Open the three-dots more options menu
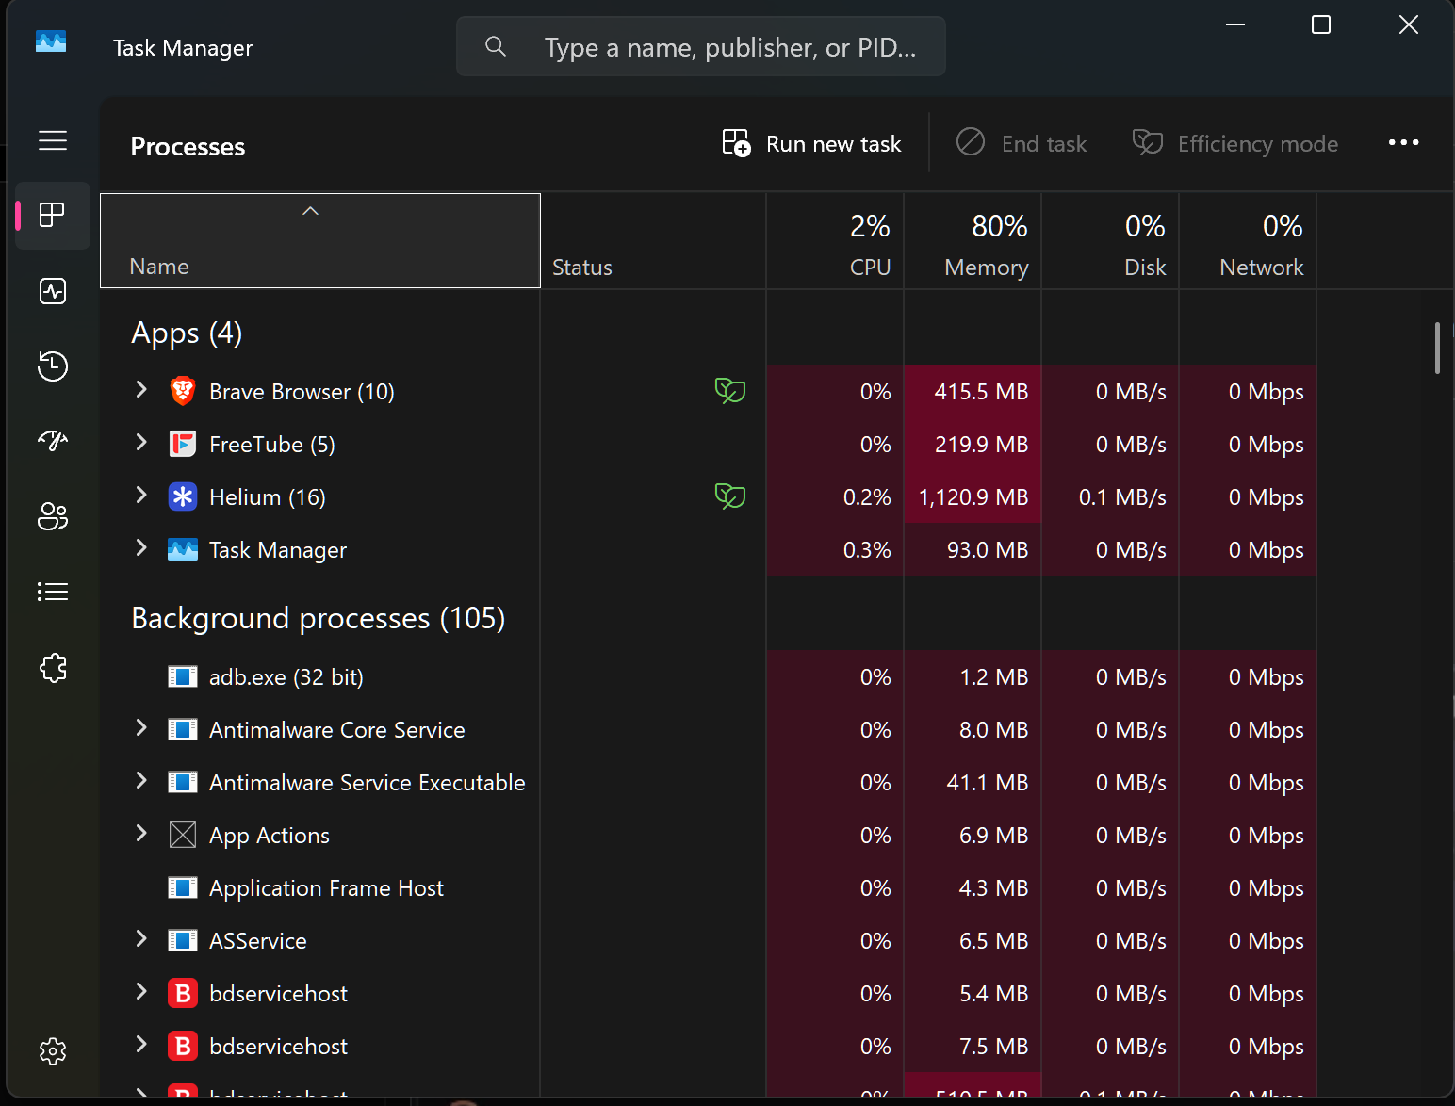 1403,143
